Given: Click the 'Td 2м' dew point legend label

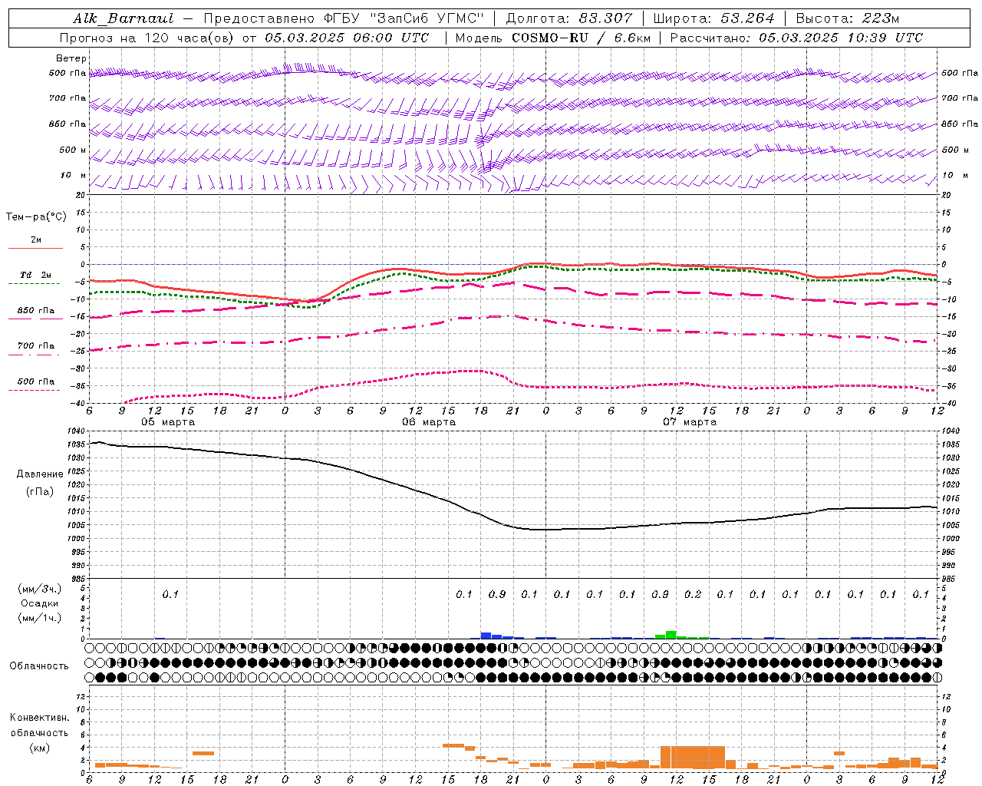Looking at the screenshot, I should 36,275.
